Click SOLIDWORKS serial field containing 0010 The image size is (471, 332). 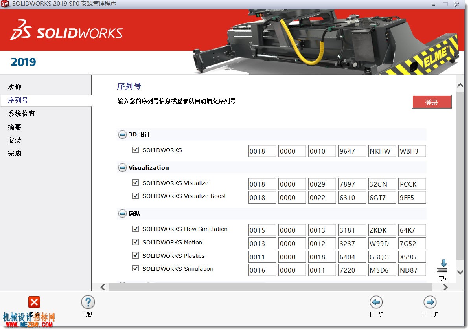click(x=322, y=151)
